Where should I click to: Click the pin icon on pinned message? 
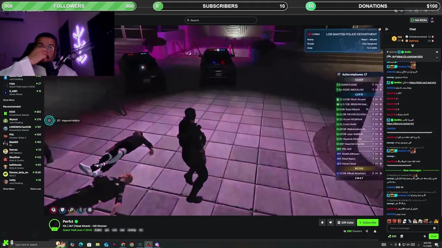pyautogui.click(x=387, y=52)
